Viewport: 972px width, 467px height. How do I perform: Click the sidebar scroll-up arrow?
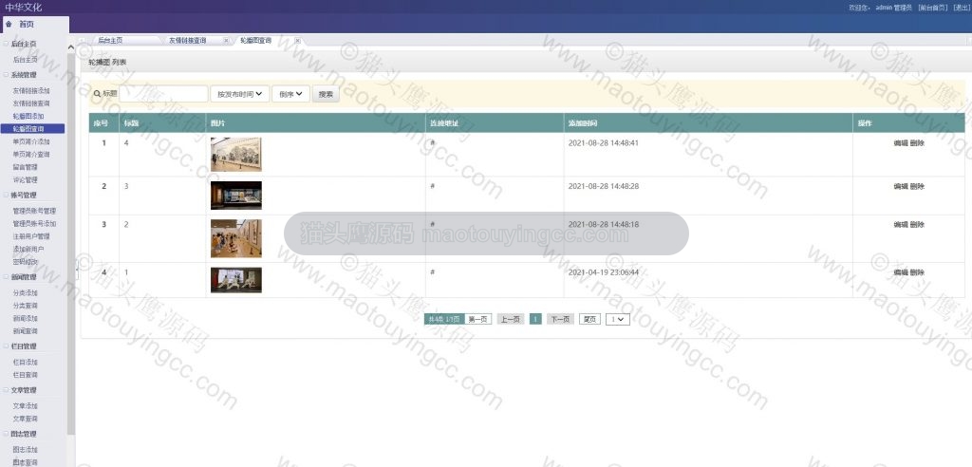point(70,47)
